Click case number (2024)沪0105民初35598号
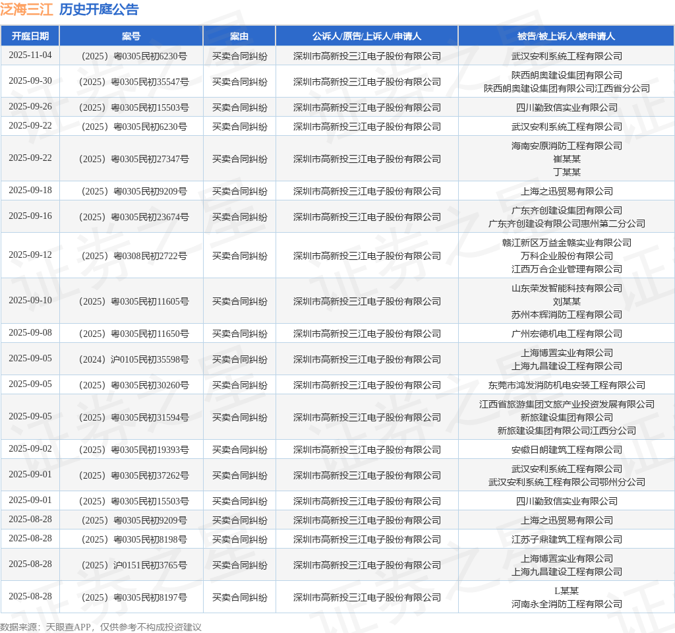The width and height of the screenshot is (675, 633). (134, 359)
